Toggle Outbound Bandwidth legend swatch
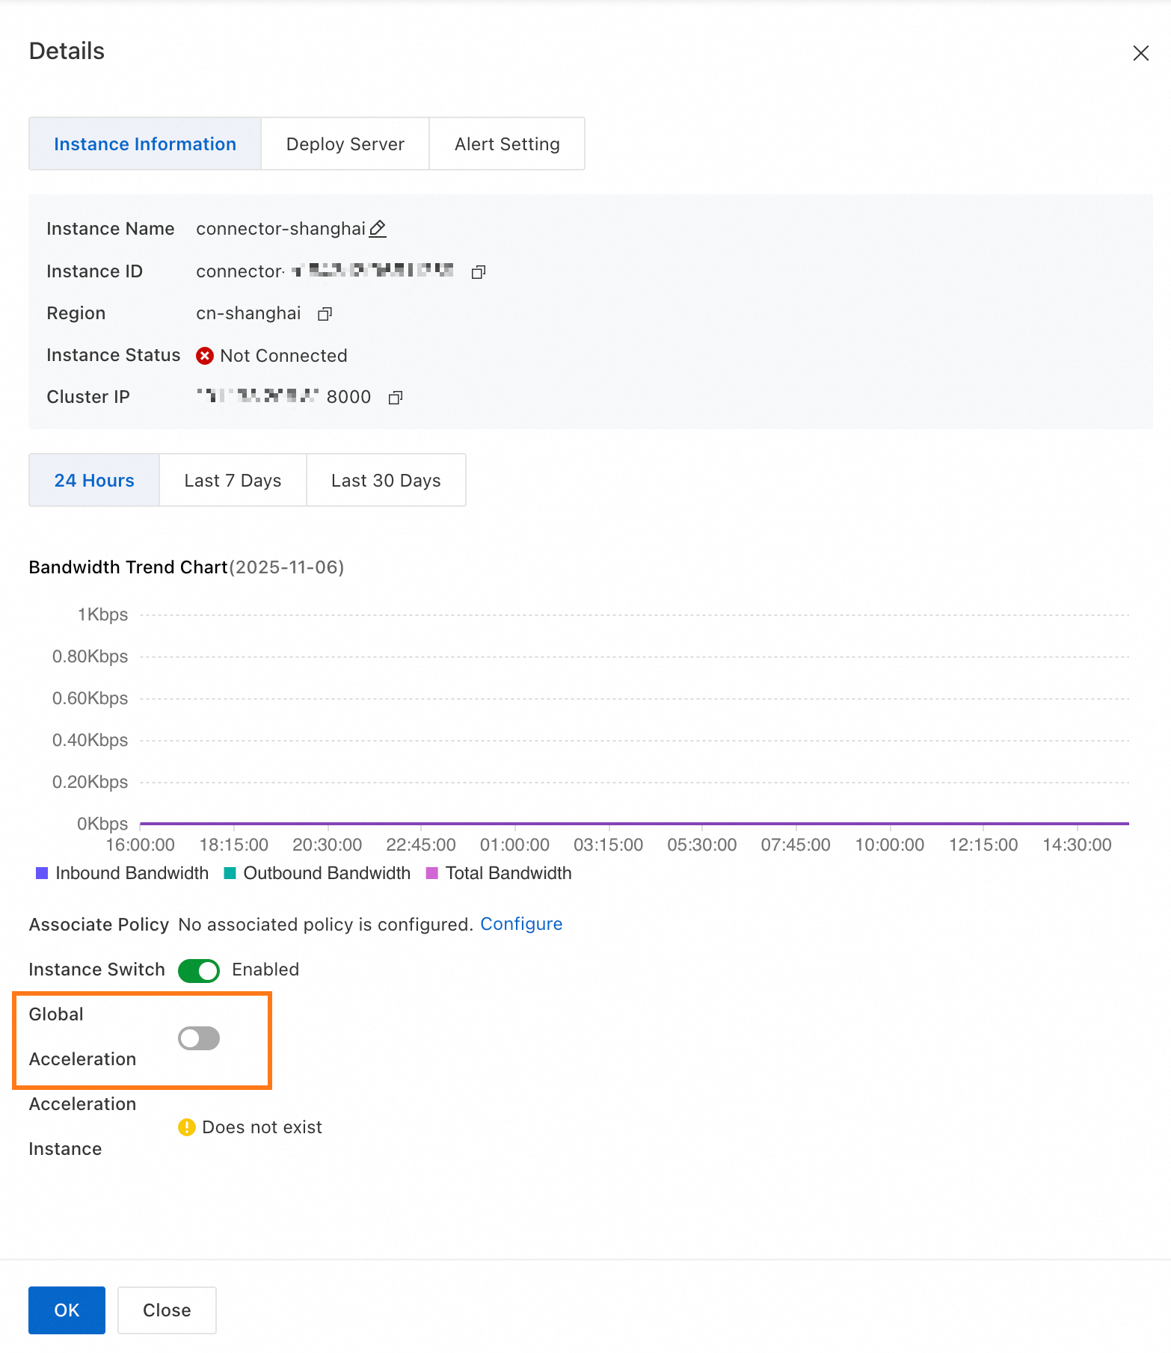This screenshot has height=1353, width=1171. coord(230,873)
